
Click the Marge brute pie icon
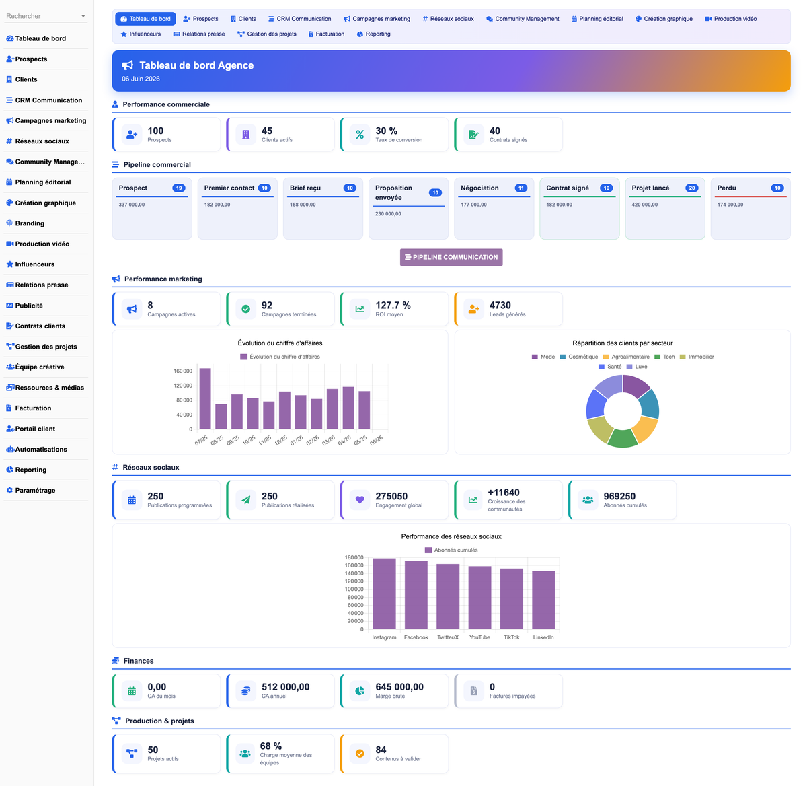tap(360, 691)
